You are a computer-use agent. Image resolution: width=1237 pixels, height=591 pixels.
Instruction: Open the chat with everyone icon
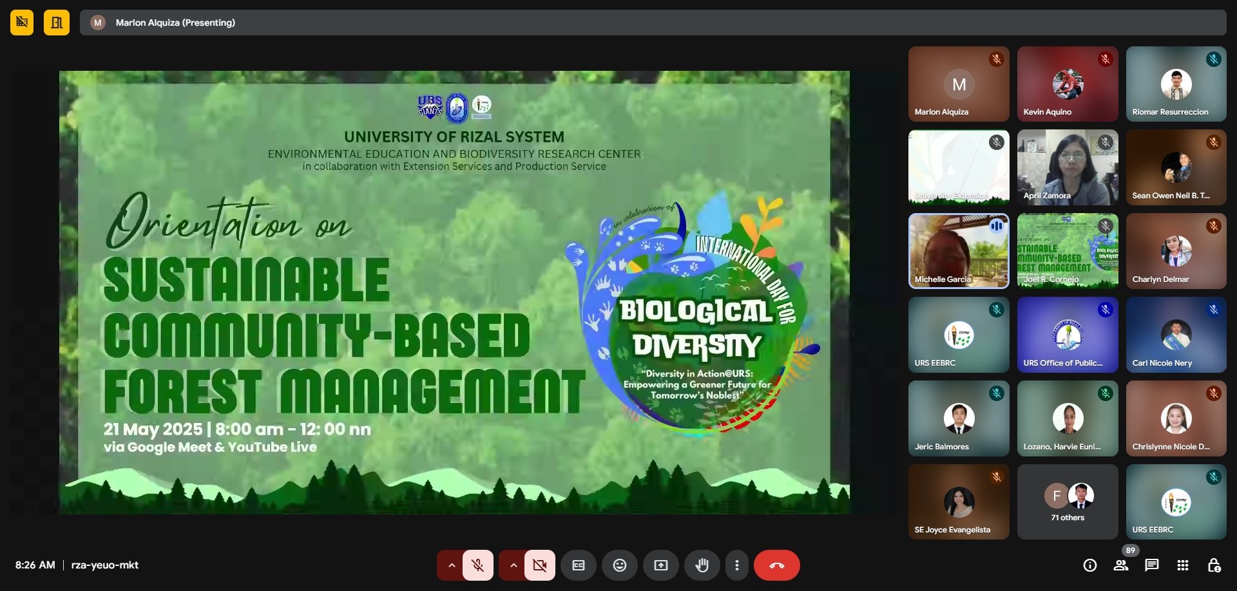[1152, 565]
